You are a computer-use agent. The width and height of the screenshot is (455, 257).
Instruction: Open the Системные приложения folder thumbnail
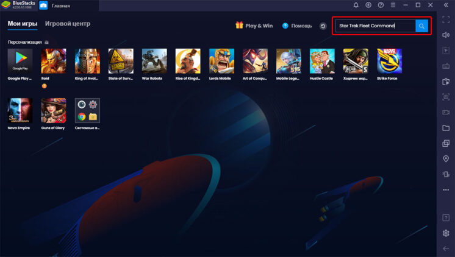87,110
